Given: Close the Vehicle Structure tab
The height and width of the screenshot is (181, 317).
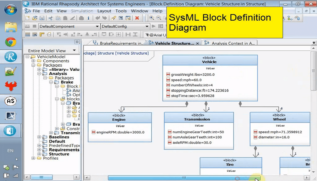Looking at the screenshot, I should (x=198, y=44).
